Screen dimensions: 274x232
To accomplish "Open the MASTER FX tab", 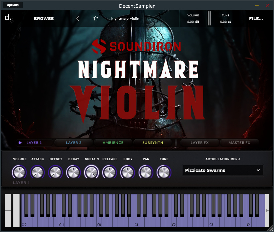I will [x=239, y=143].
